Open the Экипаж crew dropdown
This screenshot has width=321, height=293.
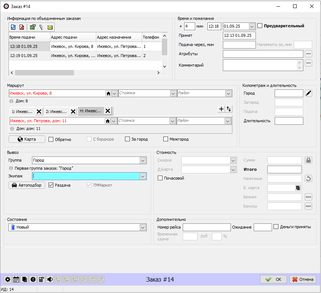(143, 176)
